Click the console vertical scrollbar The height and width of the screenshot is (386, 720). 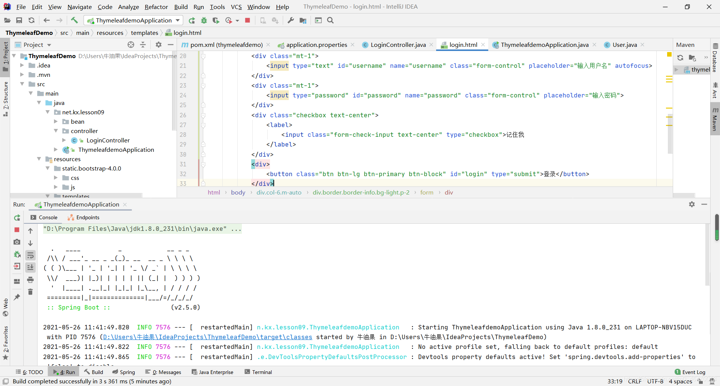point(707,255)
